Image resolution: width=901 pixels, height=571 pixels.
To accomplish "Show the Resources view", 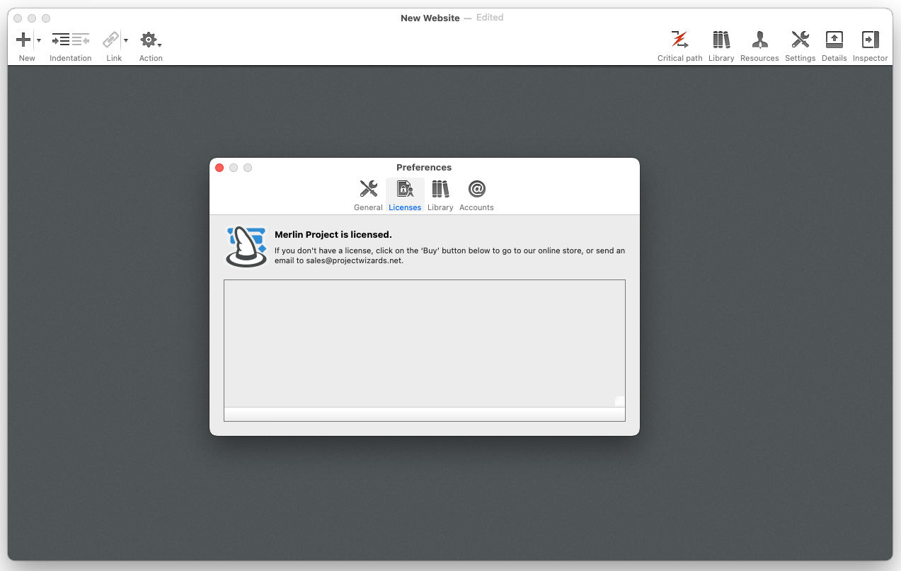I will [x=759, y=40].
